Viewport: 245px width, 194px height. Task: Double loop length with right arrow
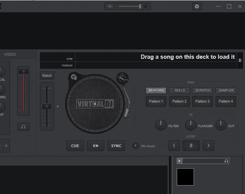(208, 146)
